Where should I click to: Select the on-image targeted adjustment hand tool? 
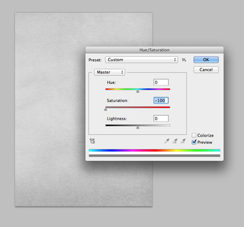(x=92, y=141)
